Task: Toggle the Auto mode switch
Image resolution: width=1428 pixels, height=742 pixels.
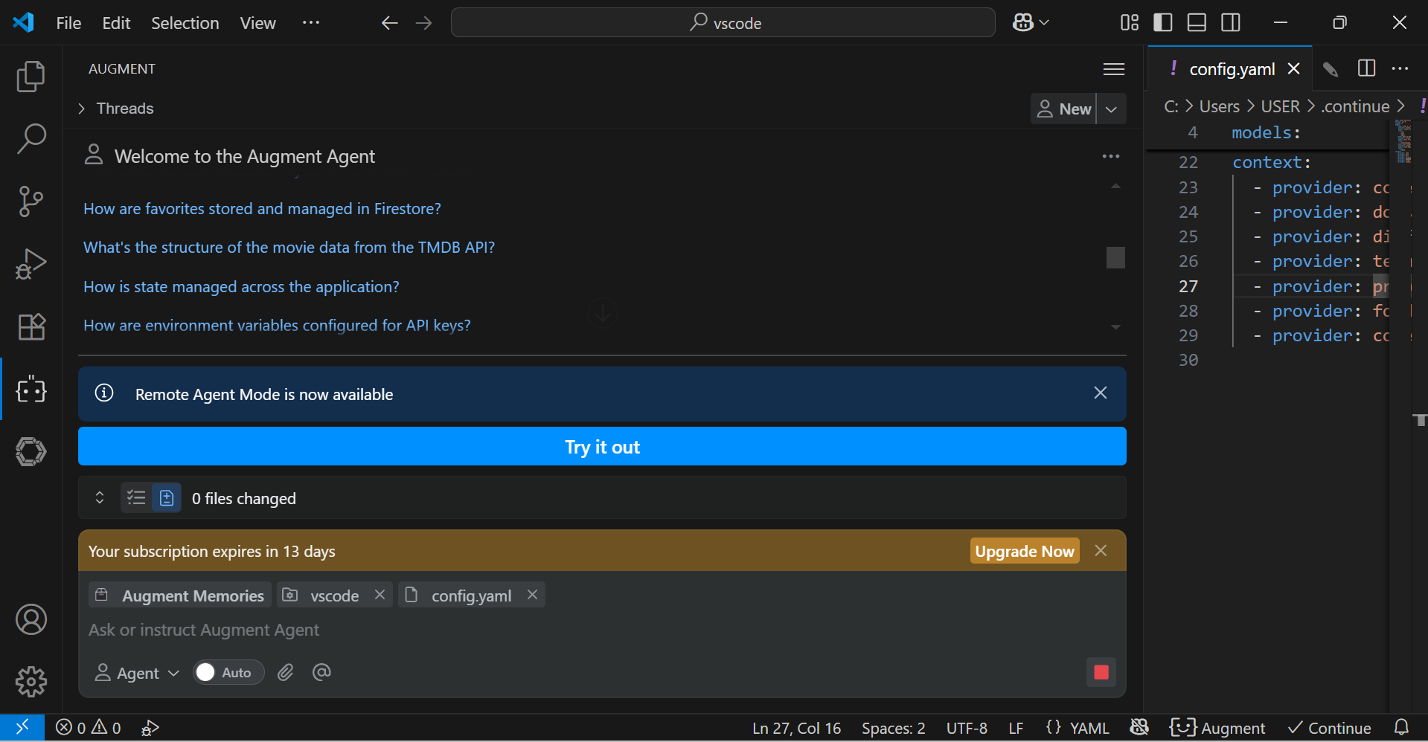Action: pyautogui.click(x=228, y=673)
